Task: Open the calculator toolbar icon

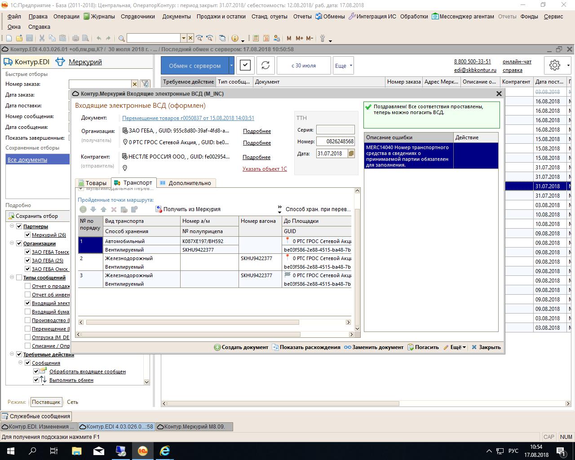Action: 256,38
